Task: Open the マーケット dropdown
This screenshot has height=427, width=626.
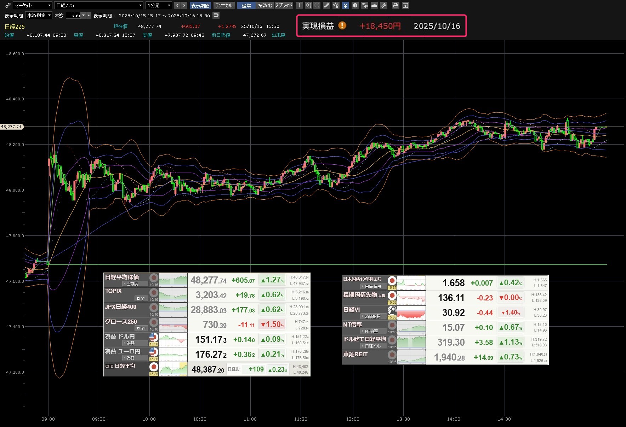Action: pyautogui.click(x=33, y=5)
